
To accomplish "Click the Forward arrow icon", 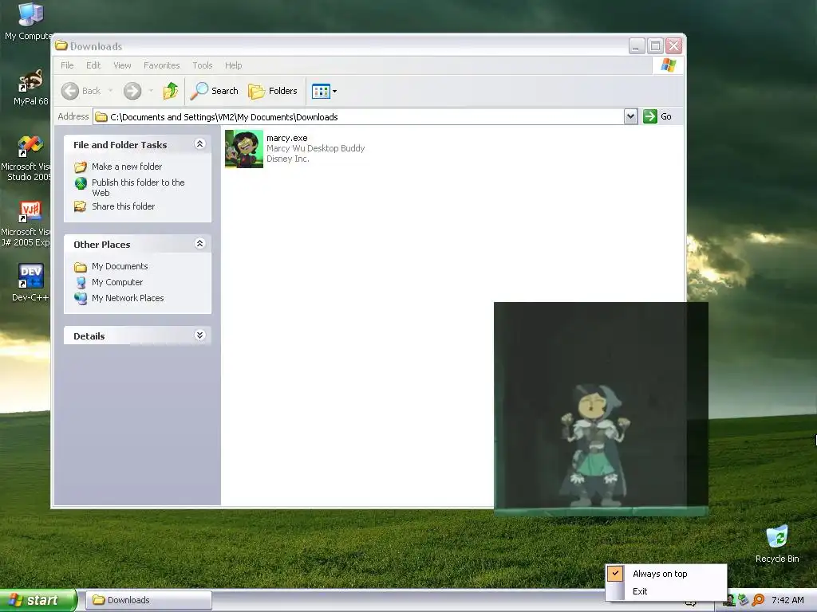I will click(x=132, y=91).
